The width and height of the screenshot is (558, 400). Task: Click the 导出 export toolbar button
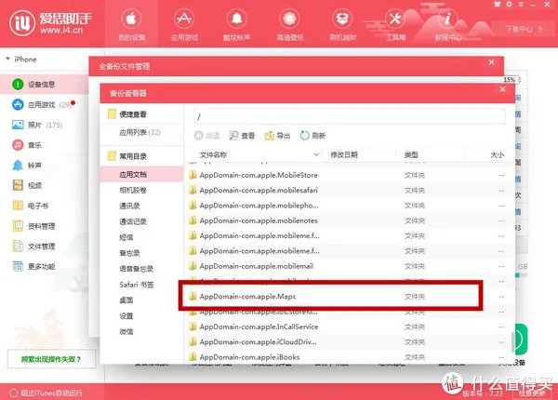click(277, 135)
